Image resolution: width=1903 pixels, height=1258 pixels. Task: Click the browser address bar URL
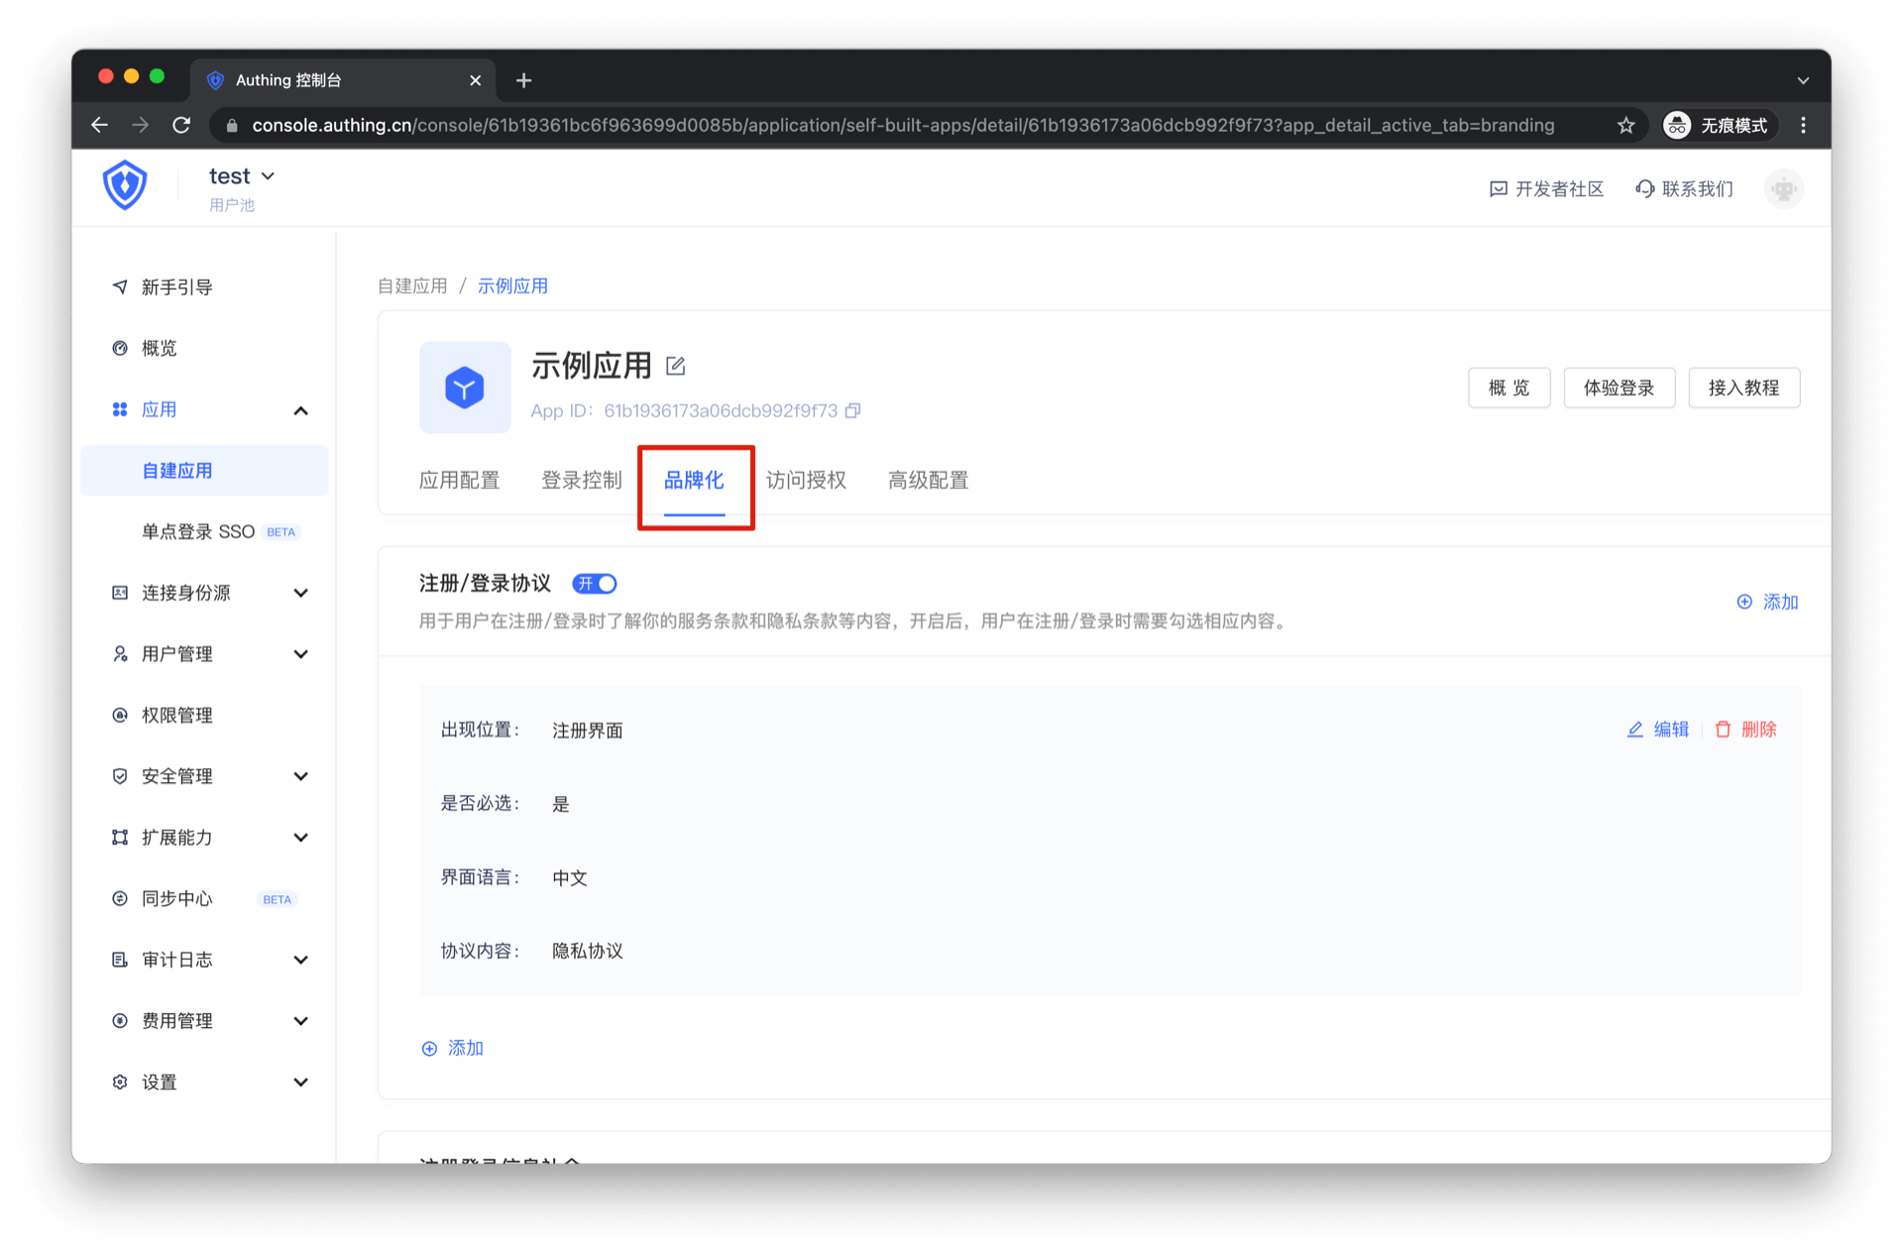coord(902,125)
